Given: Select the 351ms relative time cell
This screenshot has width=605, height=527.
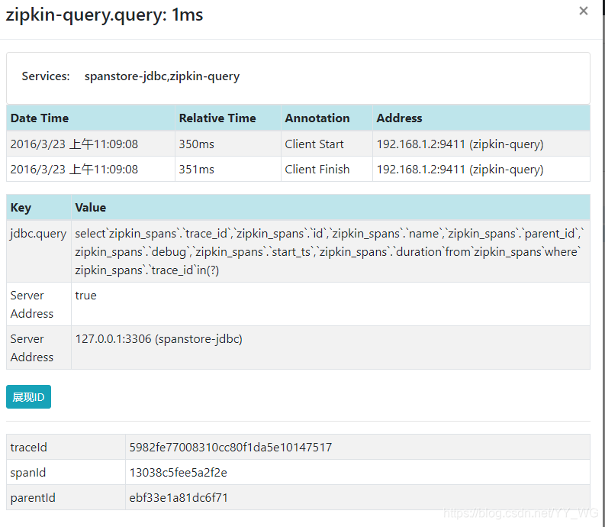Looking at the screenshot, I should [228, 170].
